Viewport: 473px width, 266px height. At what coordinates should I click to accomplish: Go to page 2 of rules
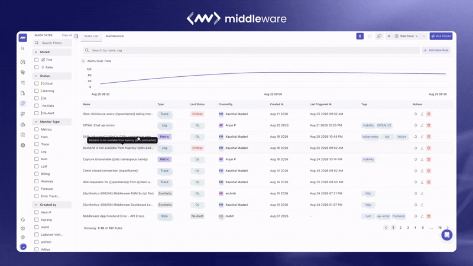(401, 228)
